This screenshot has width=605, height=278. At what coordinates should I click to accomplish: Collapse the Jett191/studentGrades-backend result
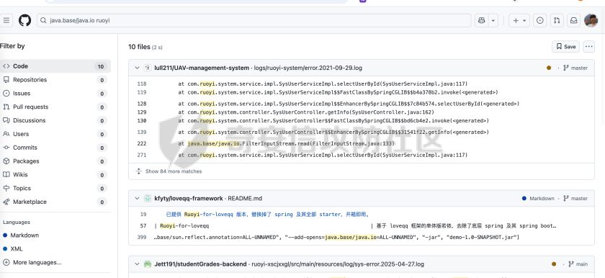click(x=137, y=264)
